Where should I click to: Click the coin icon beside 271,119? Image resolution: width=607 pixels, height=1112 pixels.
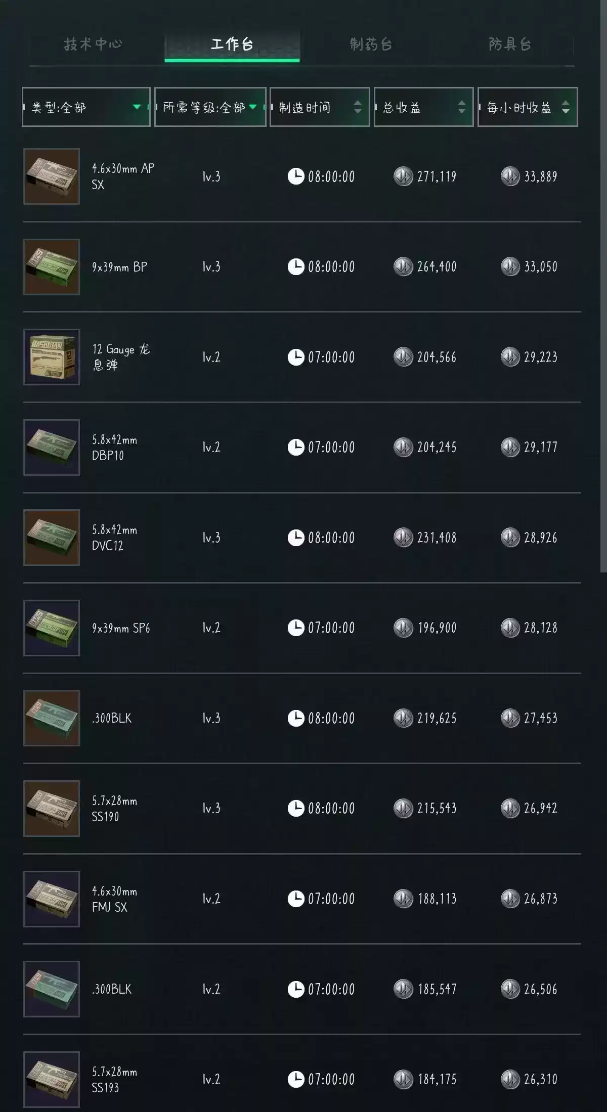(403, 176)
